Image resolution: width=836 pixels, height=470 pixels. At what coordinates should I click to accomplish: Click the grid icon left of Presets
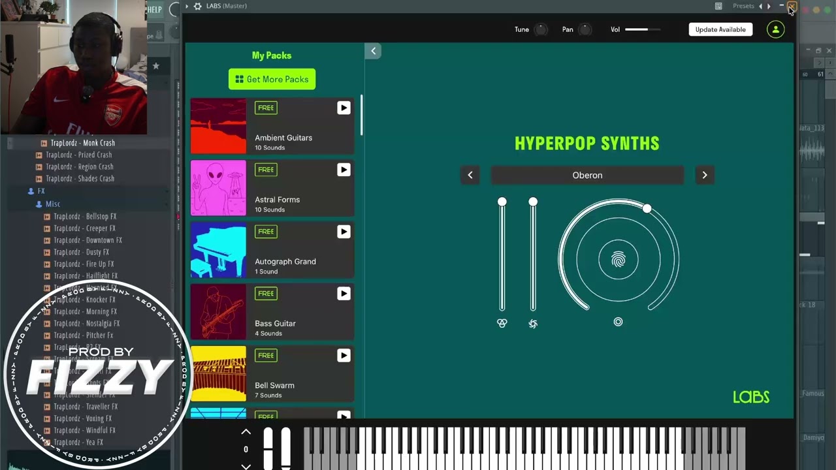718,7
